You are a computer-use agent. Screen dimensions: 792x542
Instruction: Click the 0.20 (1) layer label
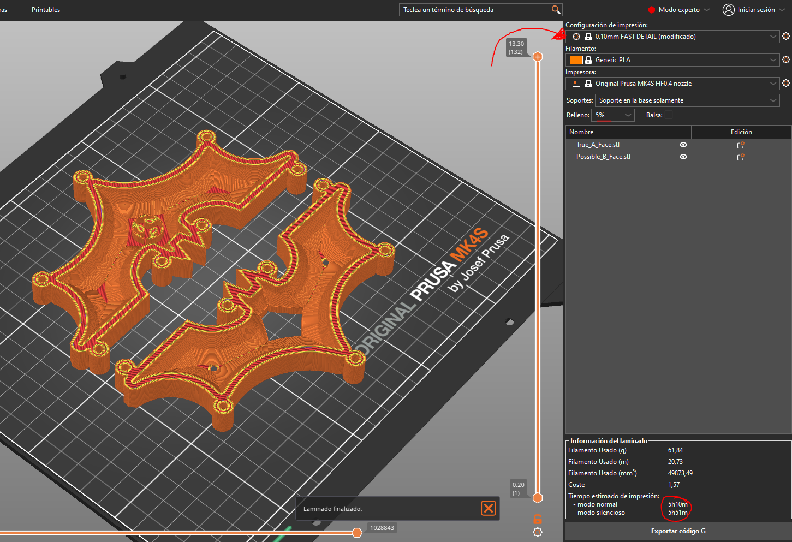pyautogui.click(x=518, y=489)
